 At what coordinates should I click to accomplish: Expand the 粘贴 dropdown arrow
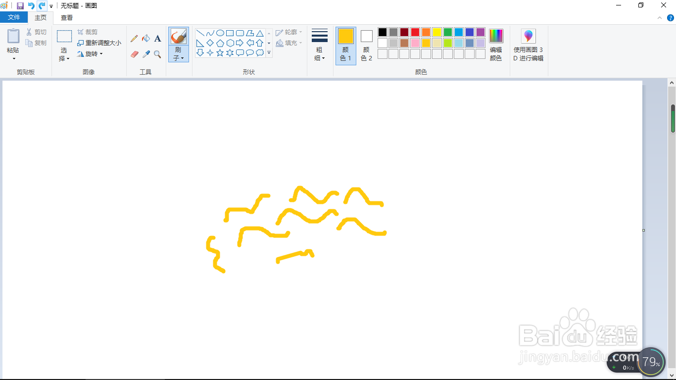click(13, 59)
